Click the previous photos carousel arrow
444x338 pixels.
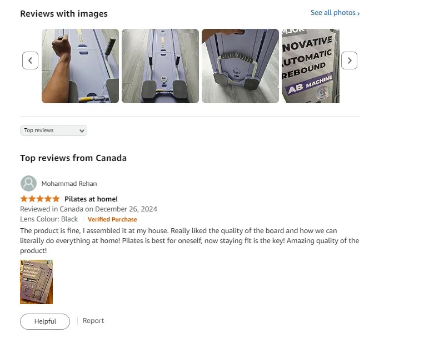[x=30, y=60]
